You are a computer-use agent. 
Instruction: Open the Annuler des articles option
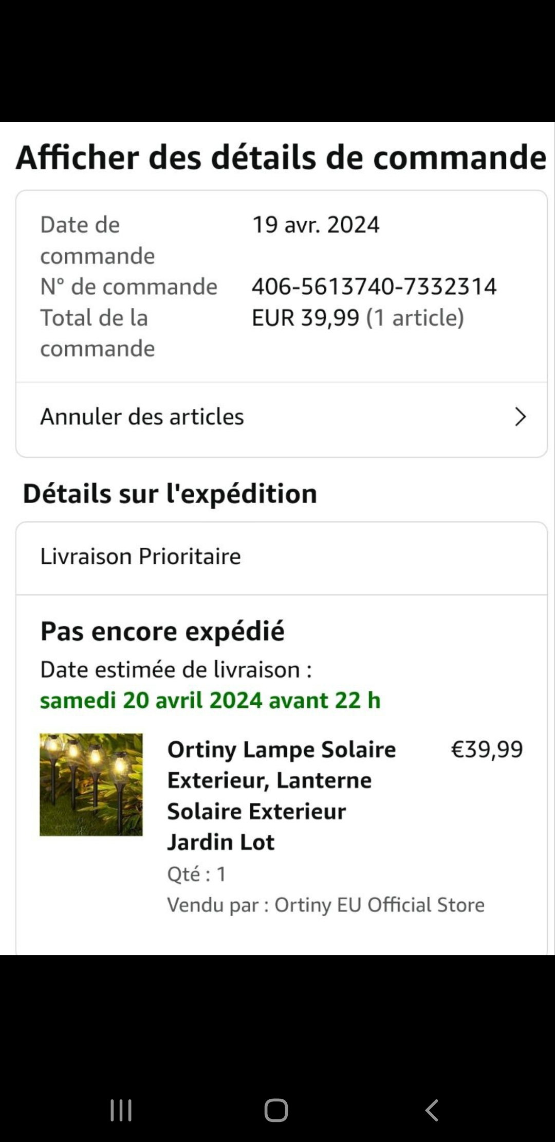(x=142, y=417)
